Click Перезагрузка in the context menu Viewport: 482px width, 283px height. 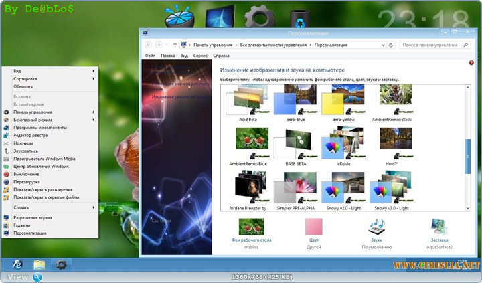pyautogui.click(x=27, y=181)
